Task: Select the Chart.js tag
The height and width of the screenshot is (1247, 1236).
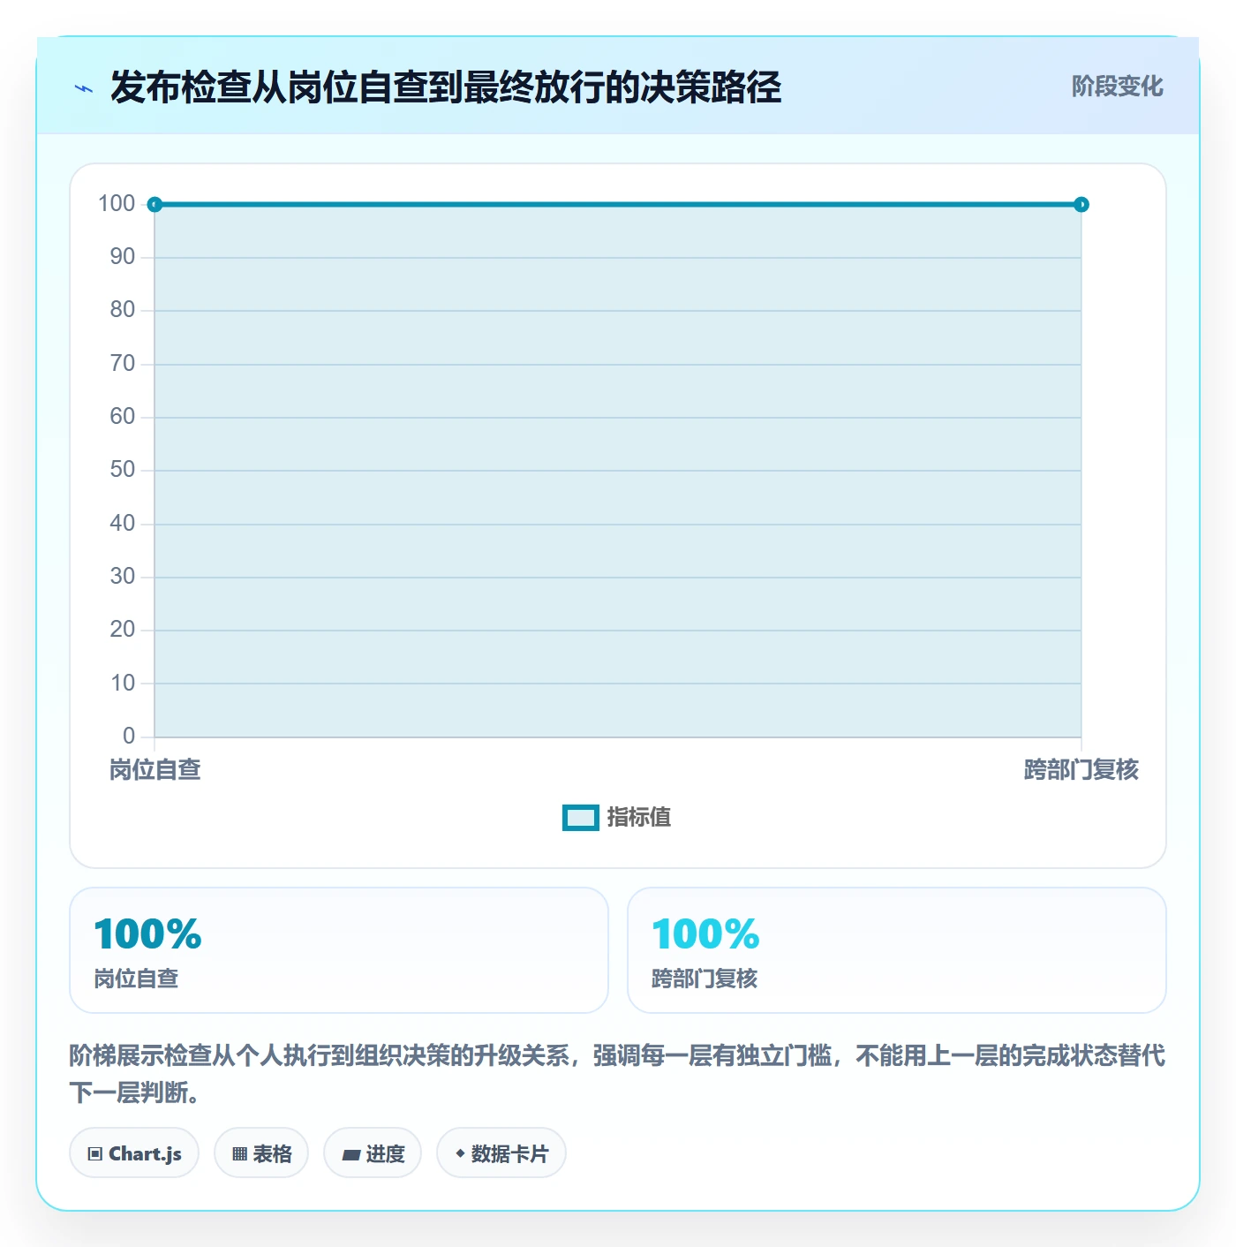Action: coord(134,1153)
